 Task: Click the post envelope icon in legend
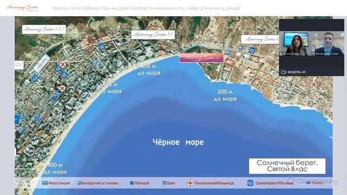pyautogui.click(x=309, y=183)
